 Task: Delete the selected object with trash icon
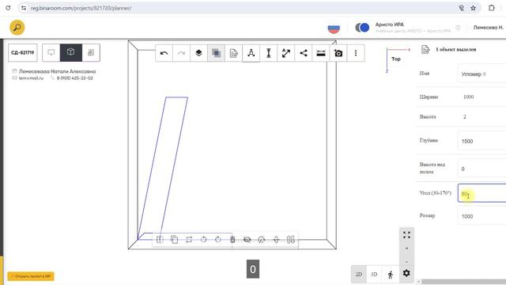[x=232, y=239]
